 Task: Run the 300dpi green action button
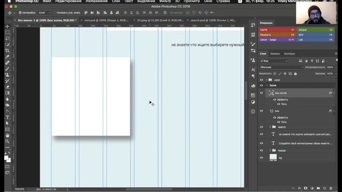(x=316, y=30)
